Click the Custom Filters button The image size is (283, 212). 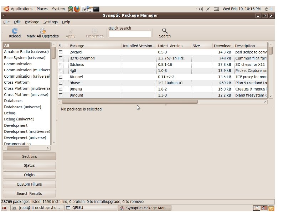pyautogui.click(x=29, y=184)
